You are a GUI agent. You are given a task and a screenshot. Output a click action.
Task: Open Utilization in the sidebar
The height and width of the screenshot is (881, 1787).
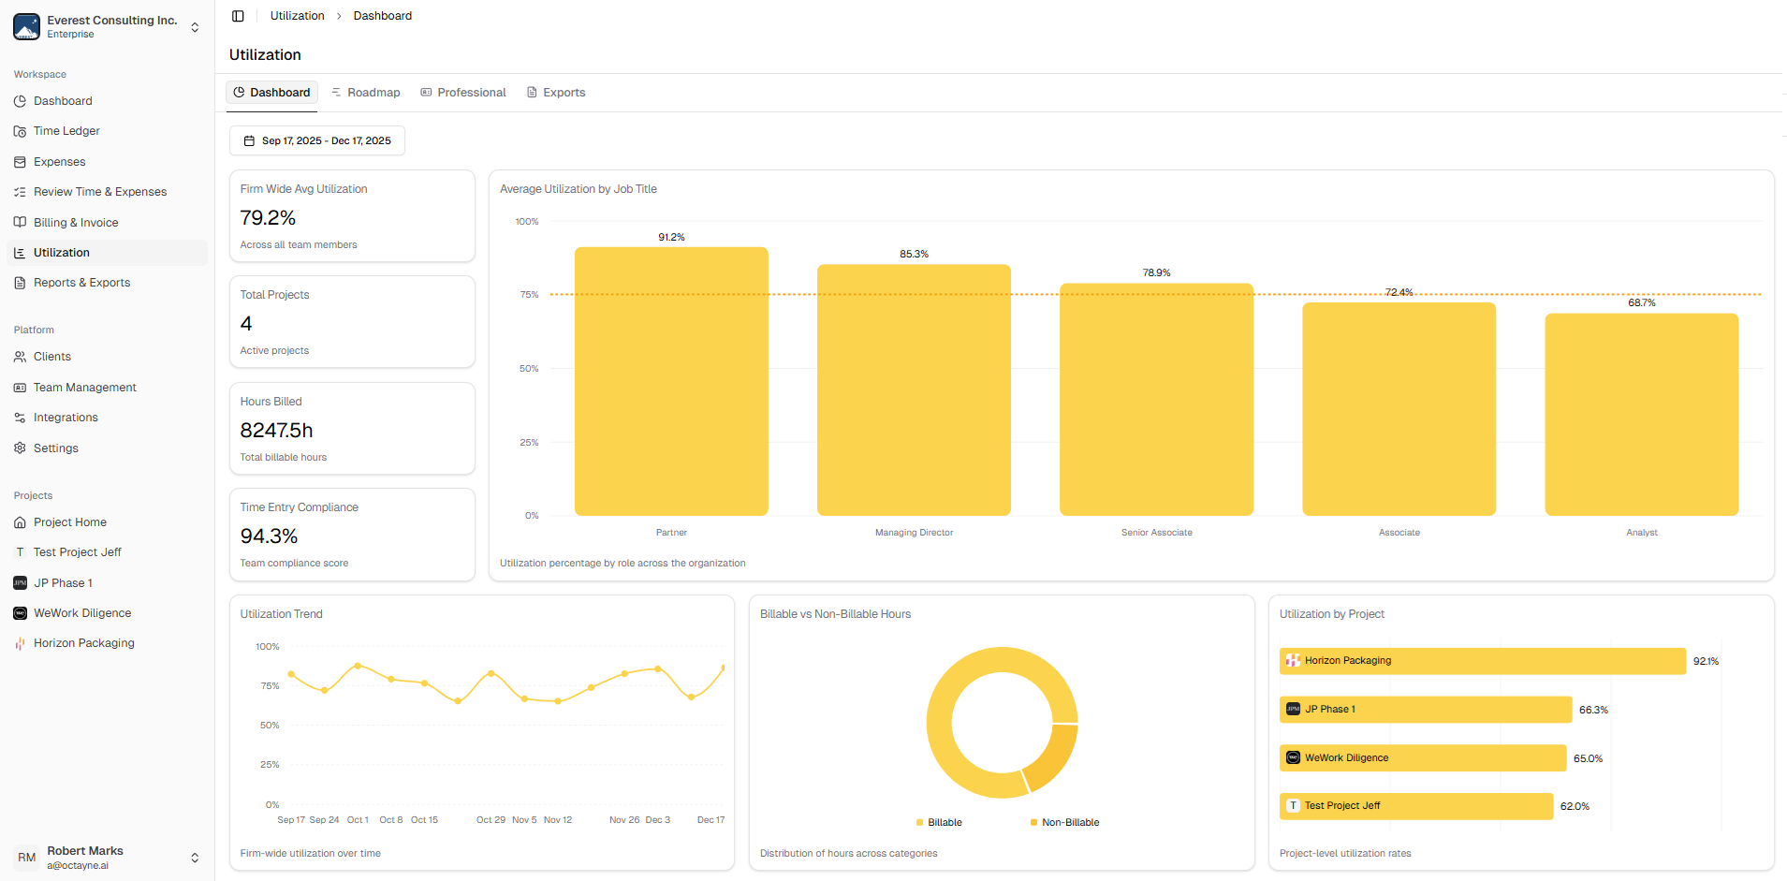[107, 253]
